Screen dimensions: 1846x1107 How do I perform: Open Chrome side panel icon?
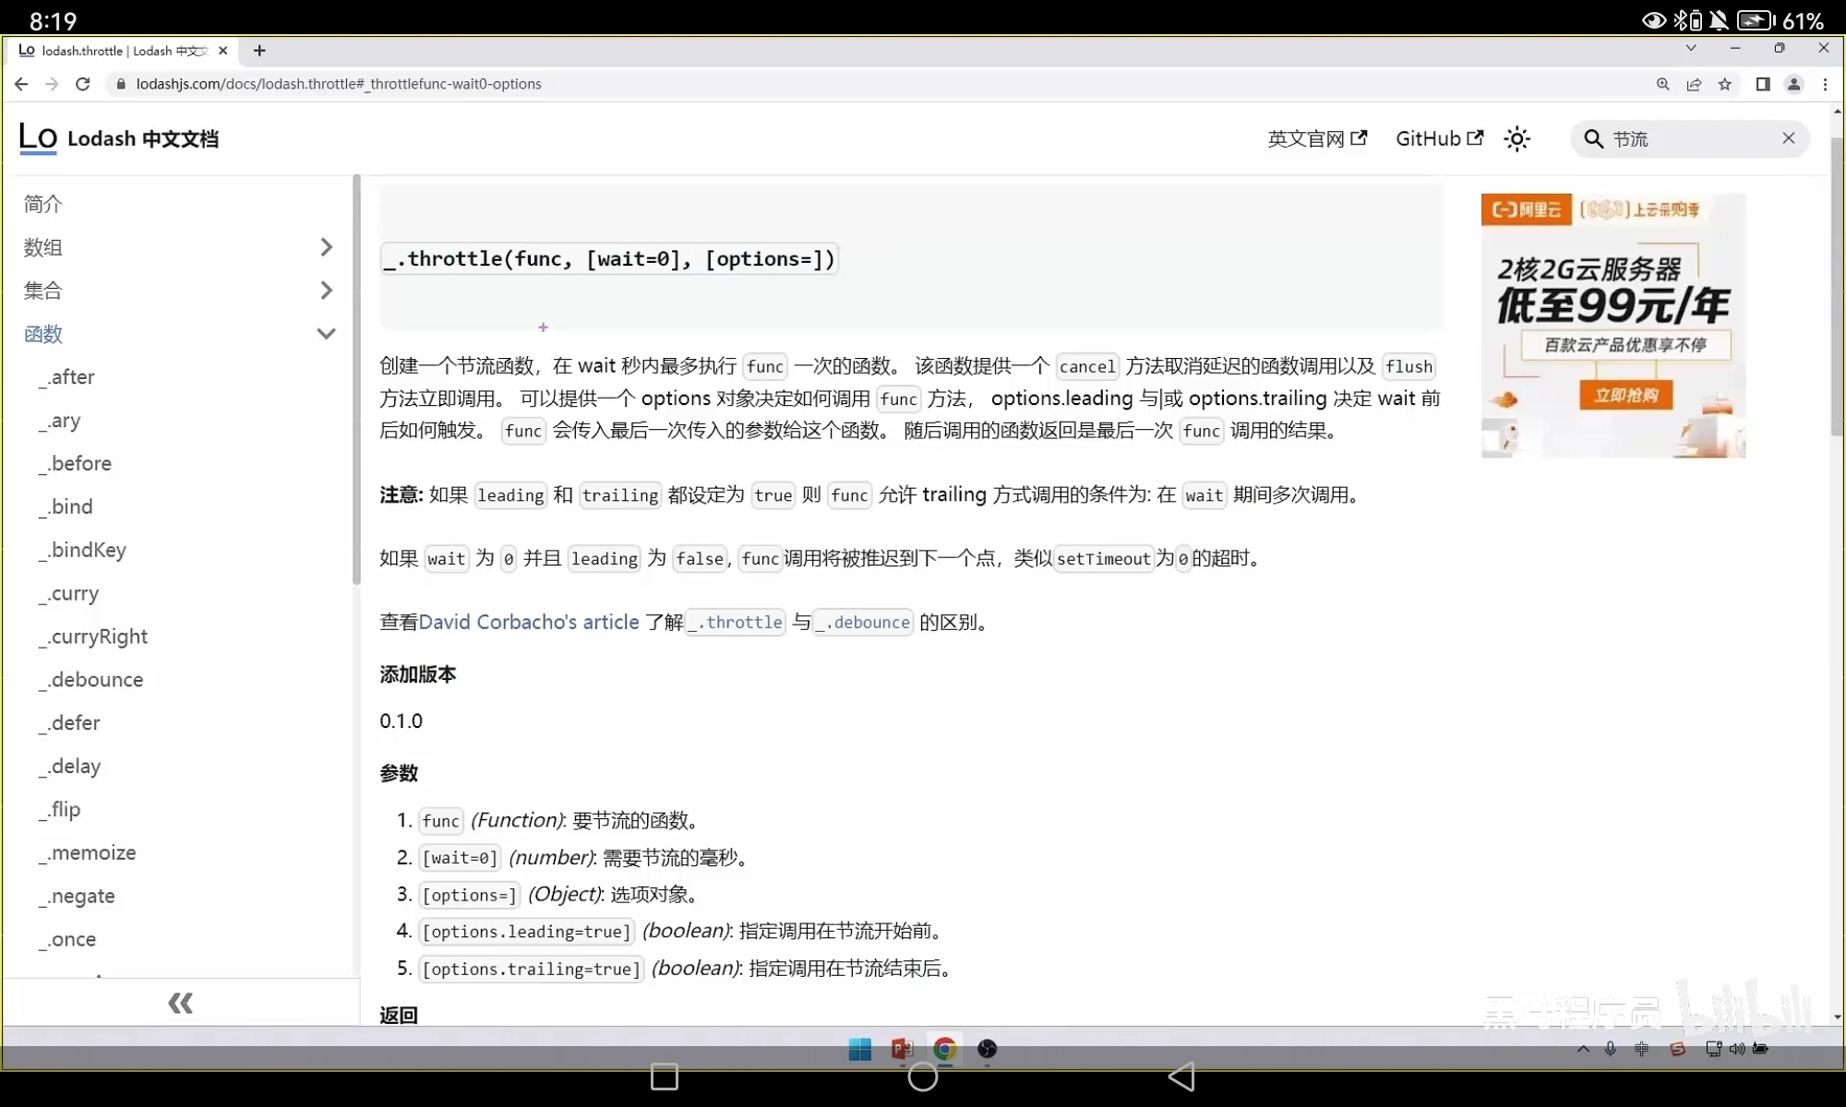coord(1762,84)
